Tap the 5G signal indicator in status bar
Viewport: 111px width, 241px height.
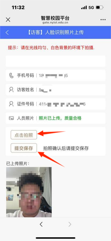click(x=91, y=8)
